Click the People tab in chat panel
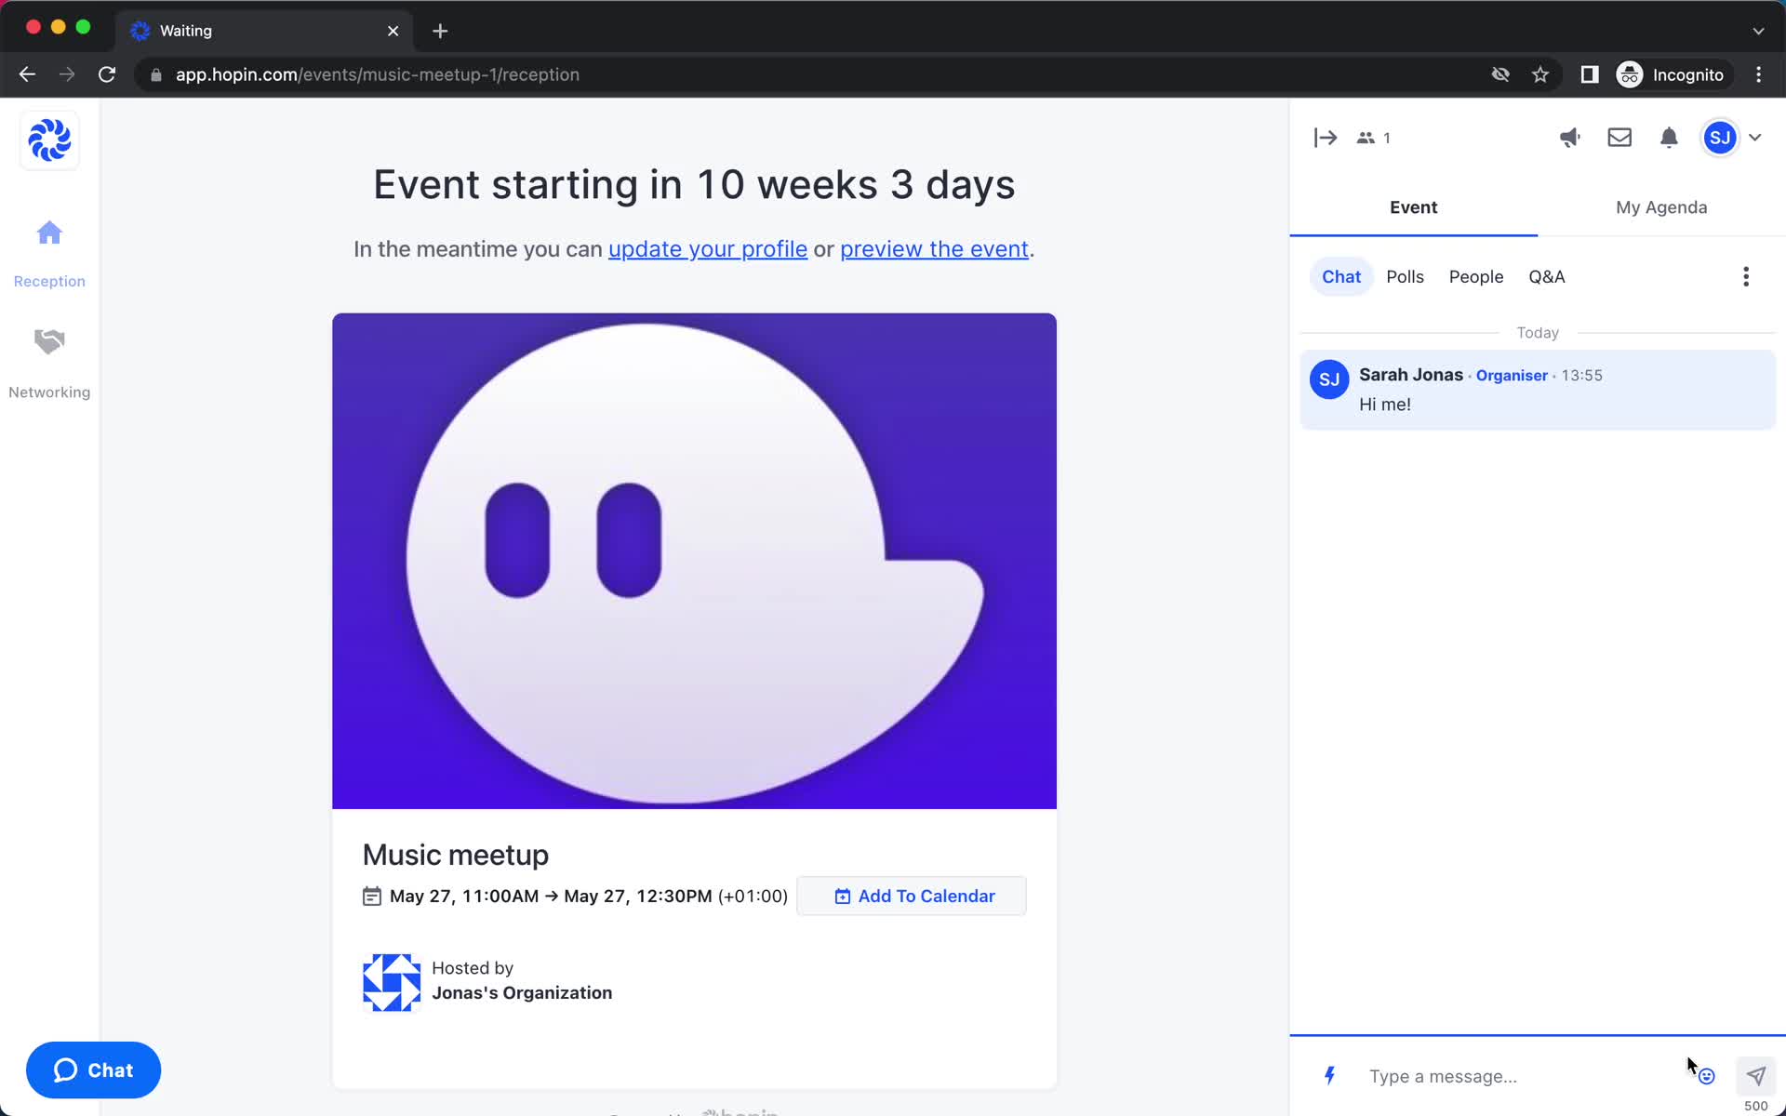1786x1116 pixels. (1474, 276)
